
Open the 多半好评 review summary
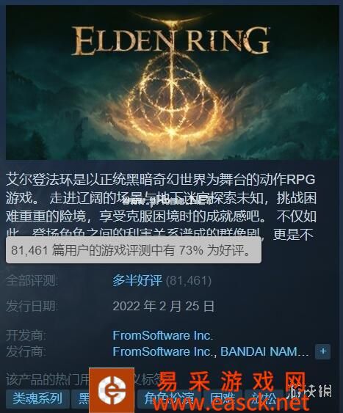click(137, 280)
